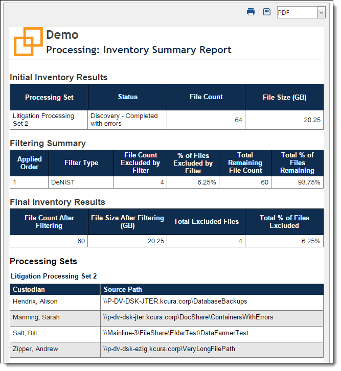Click the 'File Count' column header

[x=206, y=97]
